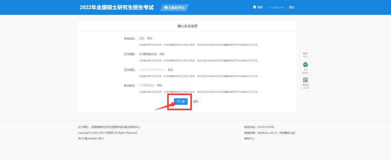Click the 京ICP备19004913号-1 text
The image size is (391, 160).
[x=91, y=139]
